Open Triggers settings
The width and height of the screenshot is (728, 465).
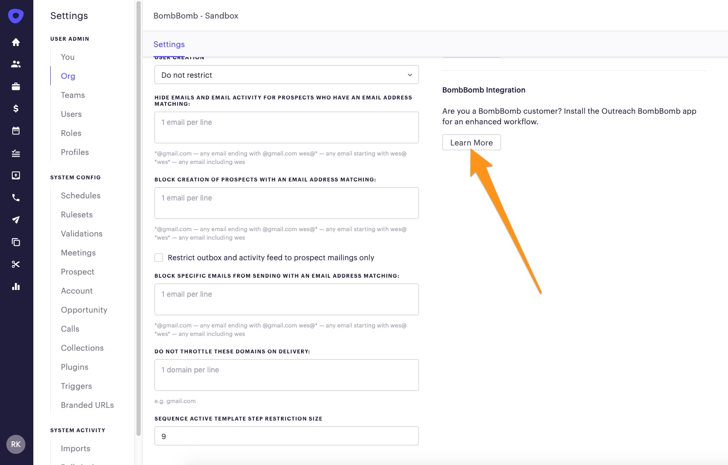76,386
